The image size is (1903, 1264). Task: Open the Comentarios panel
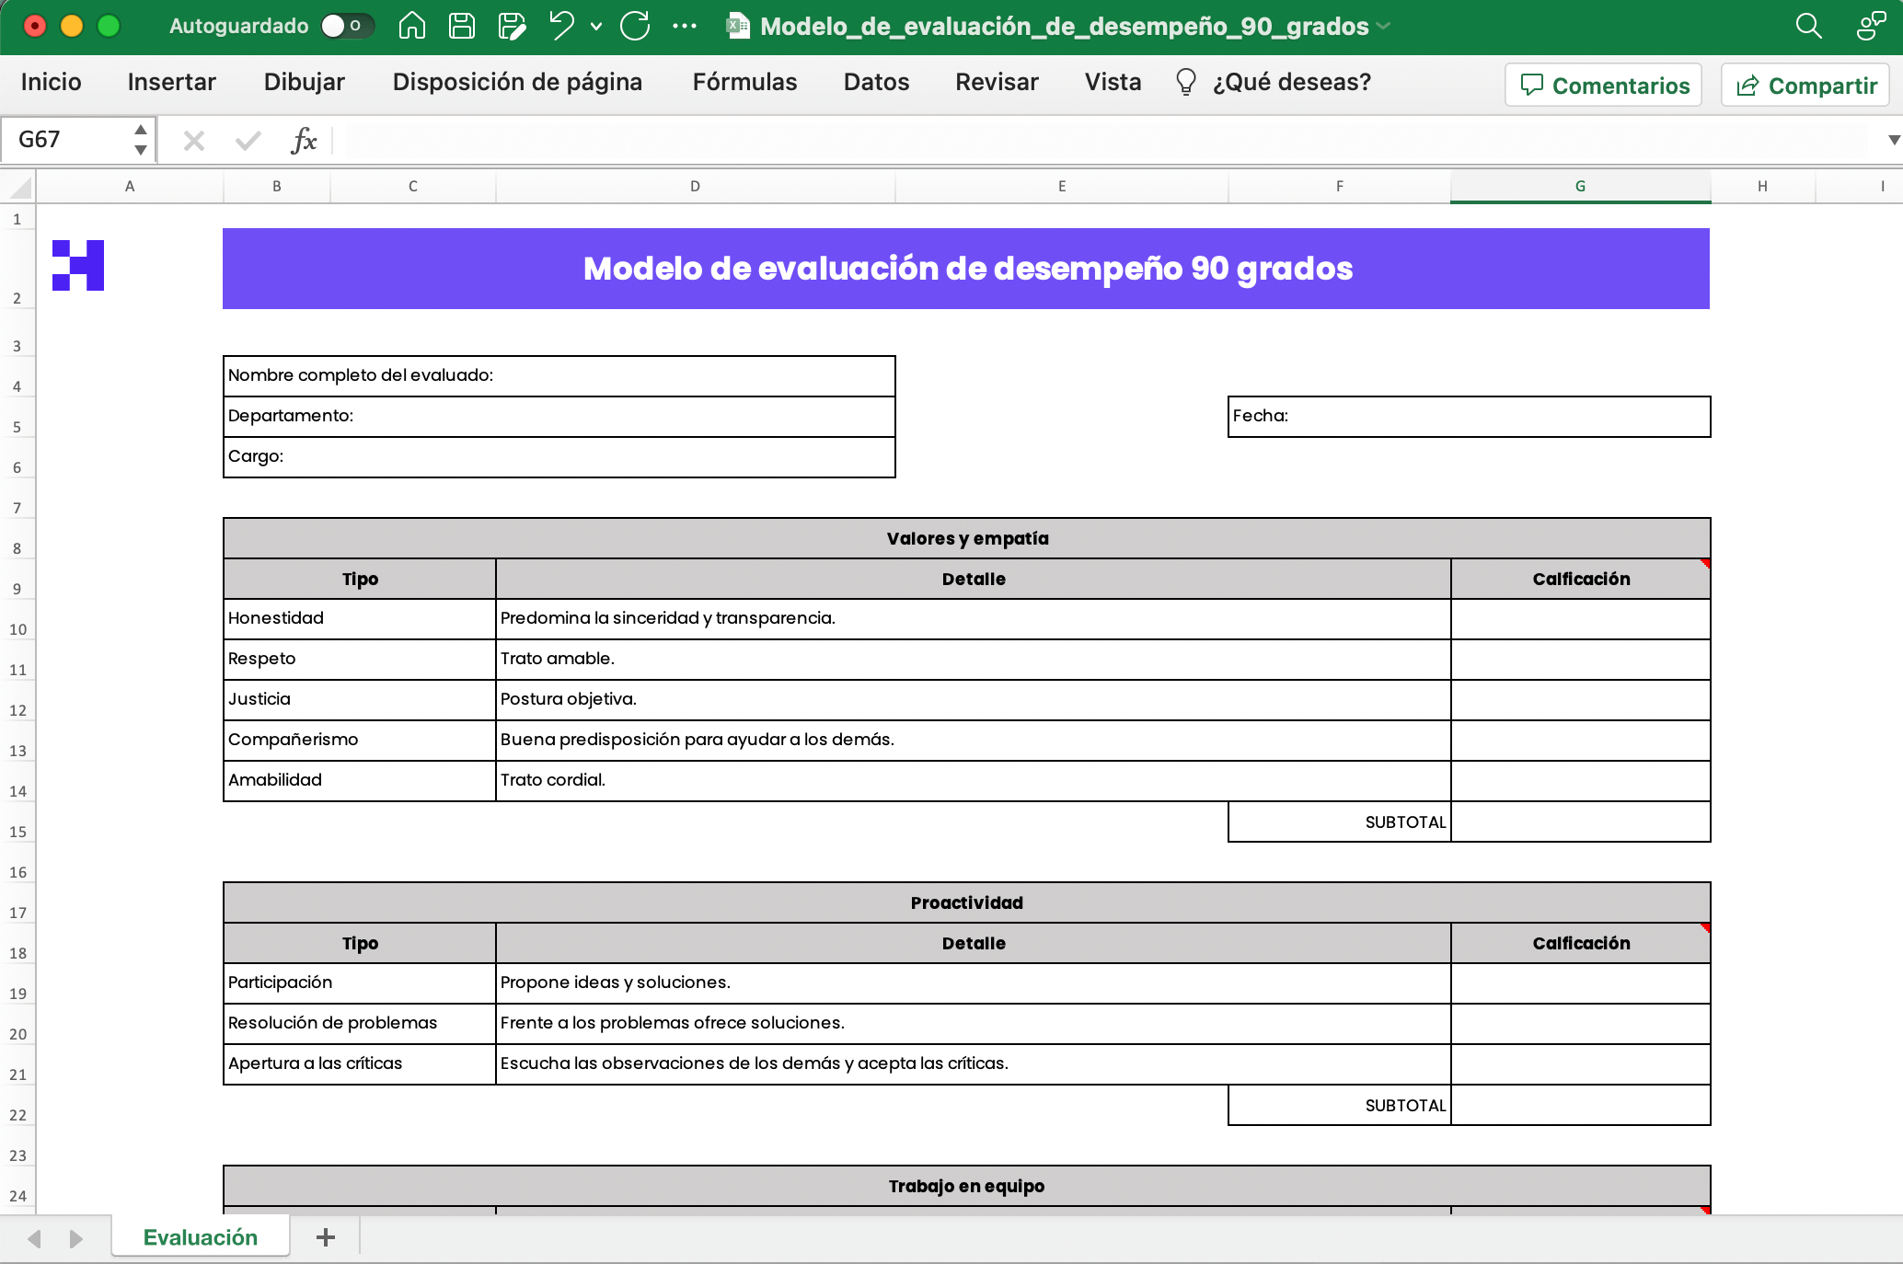(x=1602, y=85)
